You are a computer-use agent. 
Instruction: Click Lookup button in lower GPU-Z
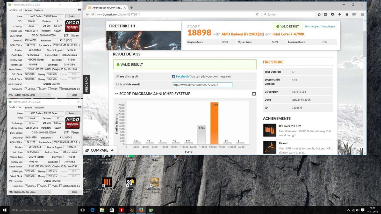(x=73, y=113)
